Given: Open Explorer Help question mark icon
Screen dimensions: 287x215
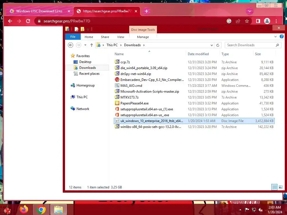Looking at the screenshot, I should (x=281, y=37).
